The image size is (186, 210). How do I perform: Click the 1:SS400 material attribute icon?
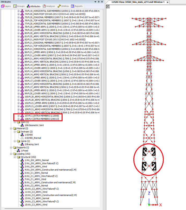(22, 135)
